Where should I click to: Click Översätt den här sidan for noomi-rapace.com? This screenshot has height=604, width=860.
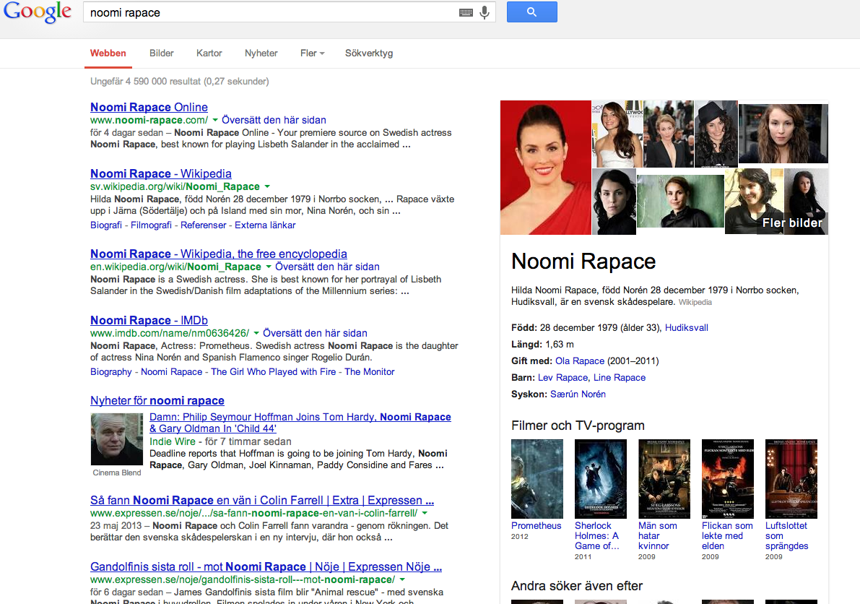(274, 120)
